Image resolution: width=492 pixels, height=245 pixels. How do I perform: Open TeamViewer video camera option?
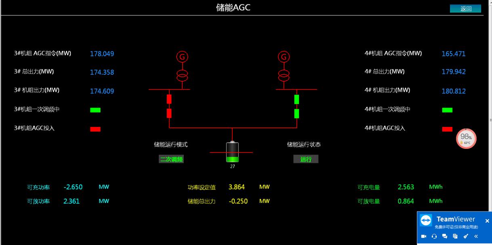(x=424, y=237)
